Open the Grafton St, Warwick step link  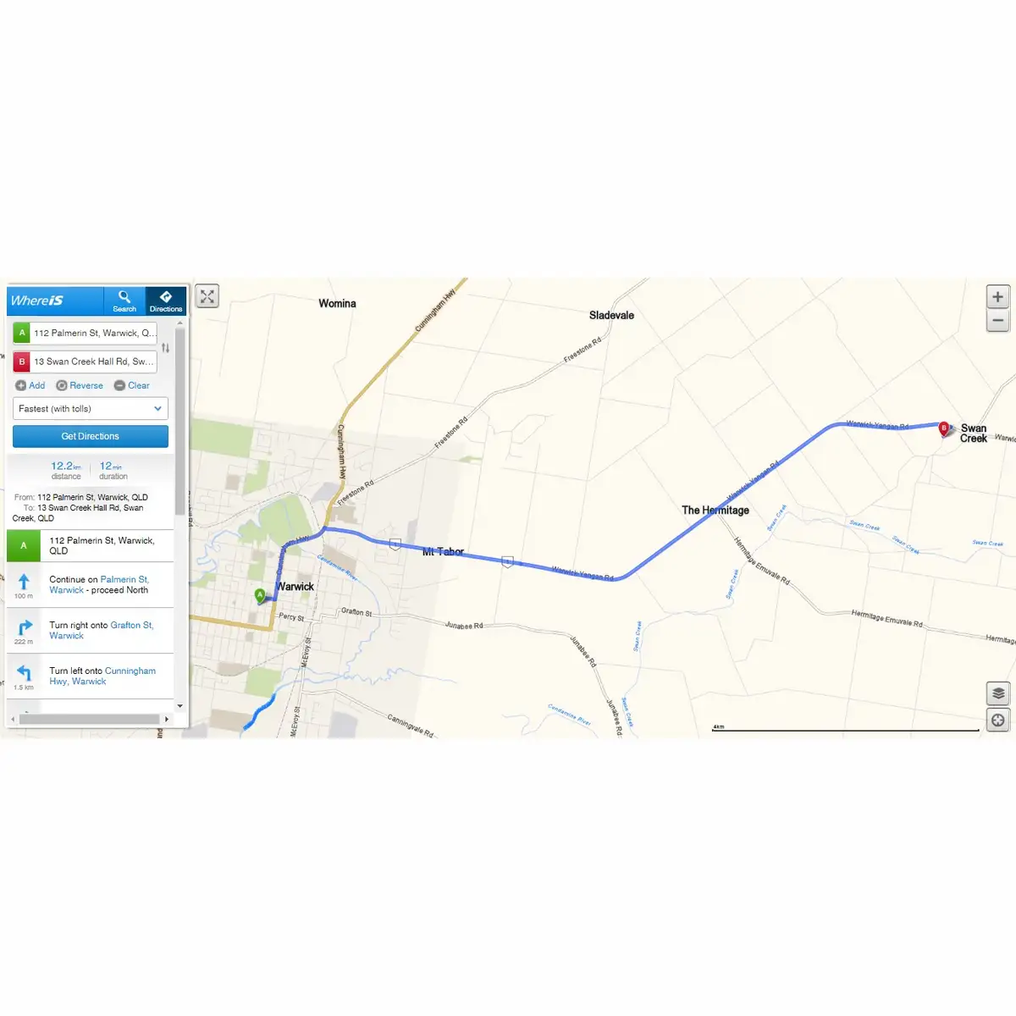(x=101, y=631)
